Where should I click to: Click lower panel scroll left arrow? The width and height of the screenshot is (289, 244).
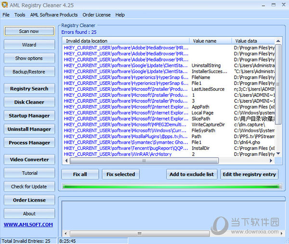(66, 233)
